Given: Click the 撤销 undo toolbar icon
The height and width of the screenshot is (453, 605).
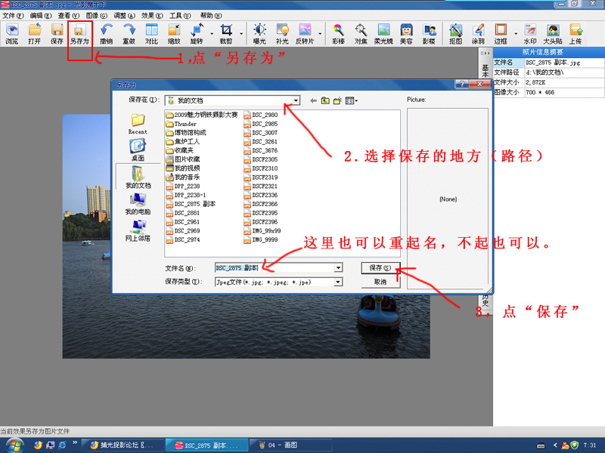Looking at the screenshot, I should 106,34.
